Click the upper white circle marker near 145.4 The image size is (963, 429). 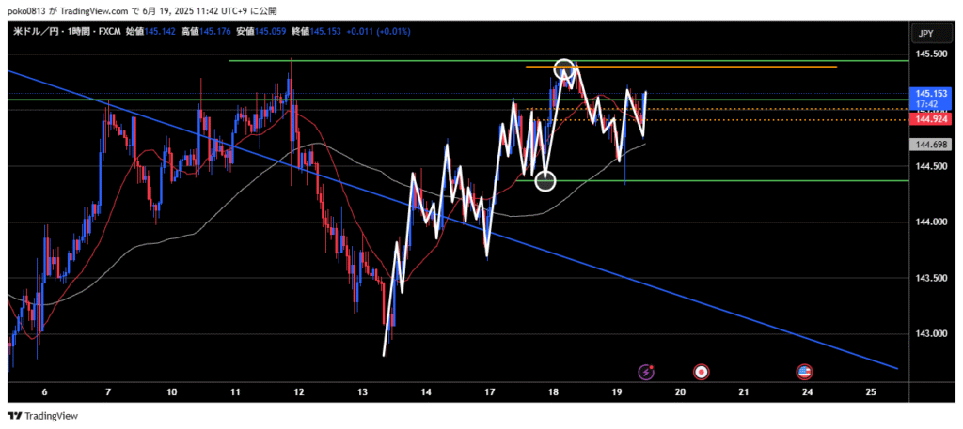[x=563, y=69]
